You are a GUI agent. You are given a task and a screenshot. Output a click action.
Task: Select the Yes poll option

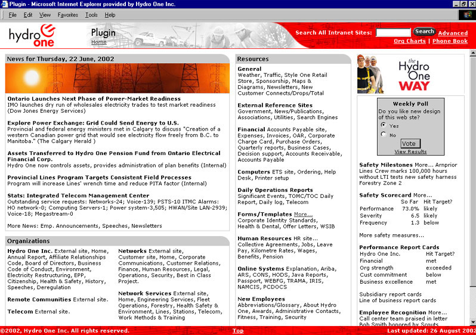(x=384, y=125)
